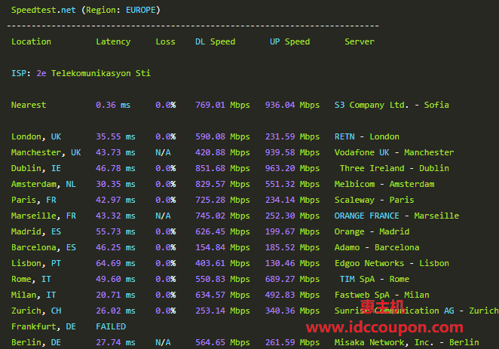This screenshot has height=349, width=499.
Task: Click the latency value '0.36 ms'
Action: (x=113, y=105)
